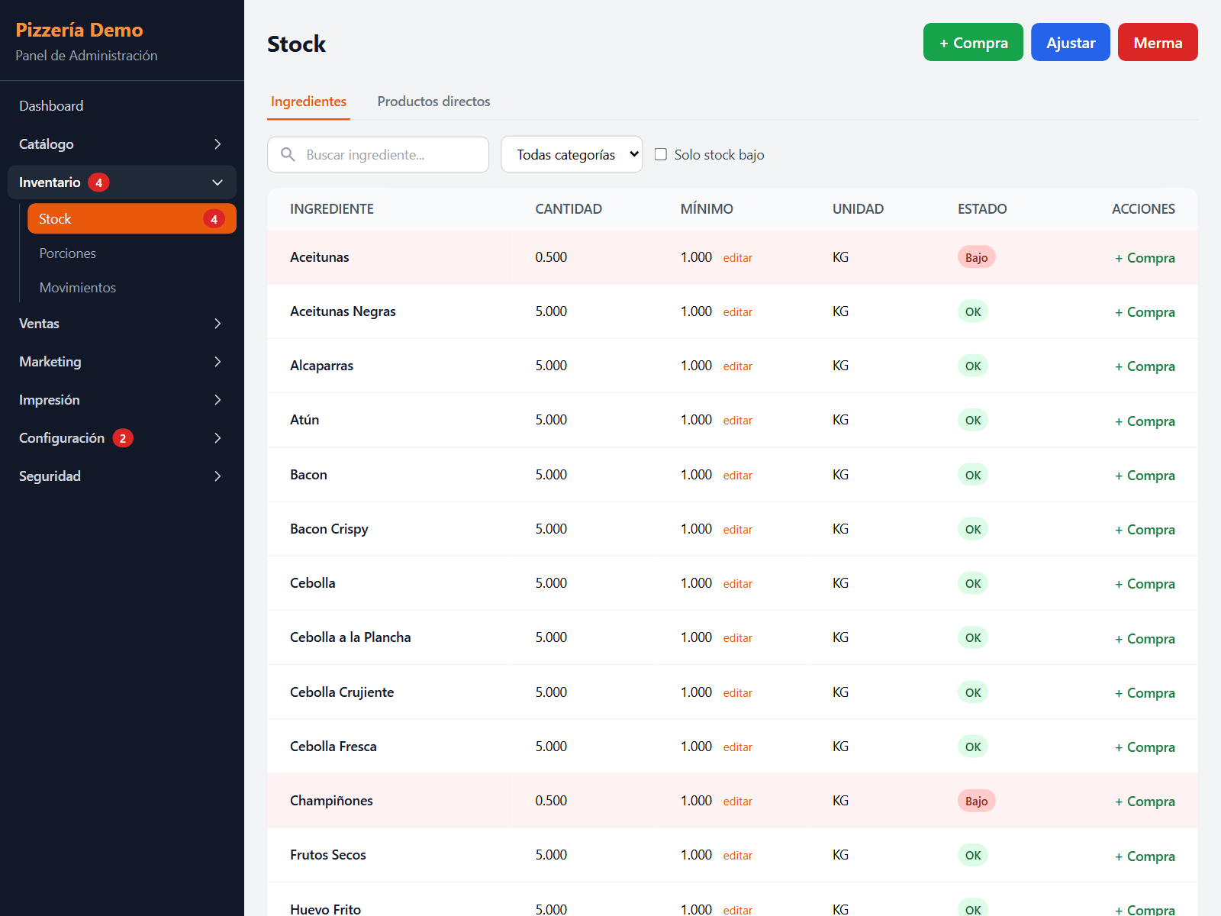Expand the Marketing menu chevron
This screenshot has height=916, width=1221.
pyautogui.click(x=217, y=362)
